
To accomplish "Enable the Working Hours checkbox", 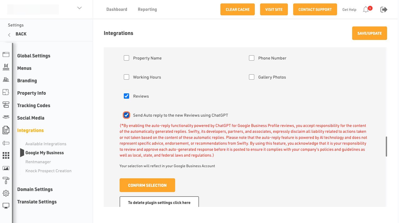I will 126,77.
